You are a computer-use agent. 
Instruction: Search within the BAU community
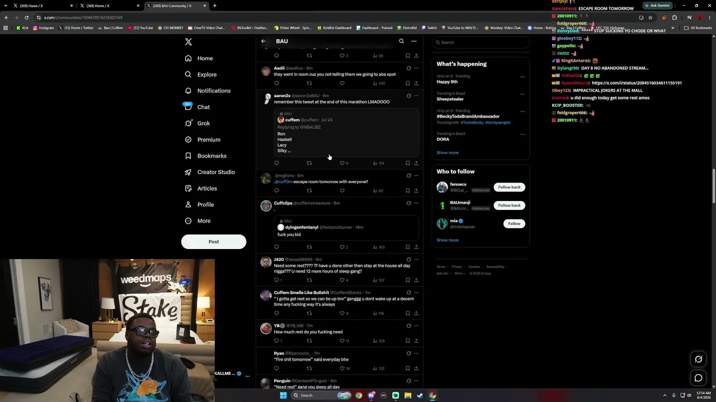pyautogui.click(x=401, y=41)
